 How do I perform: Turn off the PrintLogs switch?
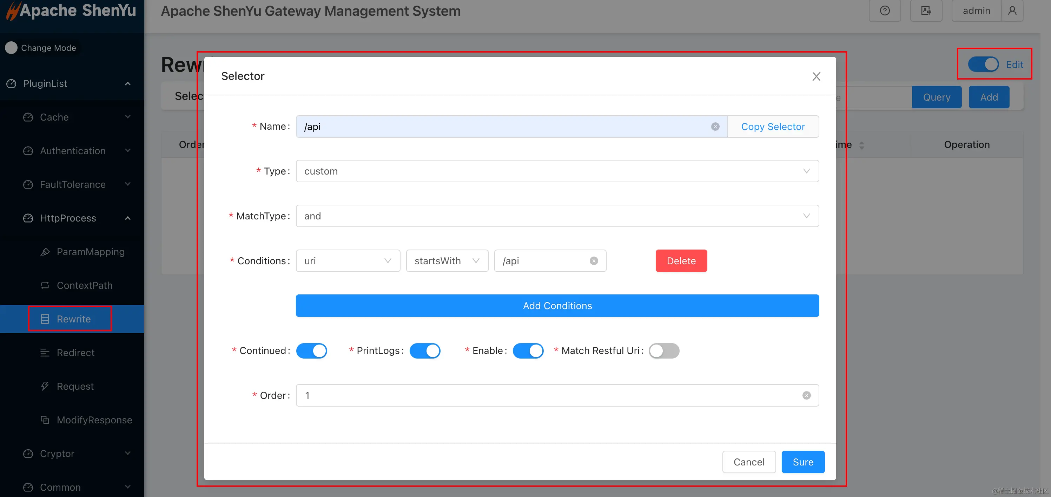[425, 351]
